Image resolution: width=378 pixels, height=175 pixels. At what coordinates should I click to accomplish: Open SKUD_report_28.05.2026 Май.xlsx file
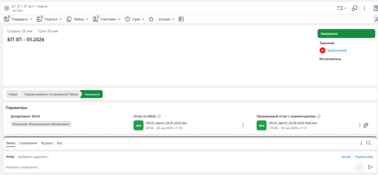(x=293, y=123)
